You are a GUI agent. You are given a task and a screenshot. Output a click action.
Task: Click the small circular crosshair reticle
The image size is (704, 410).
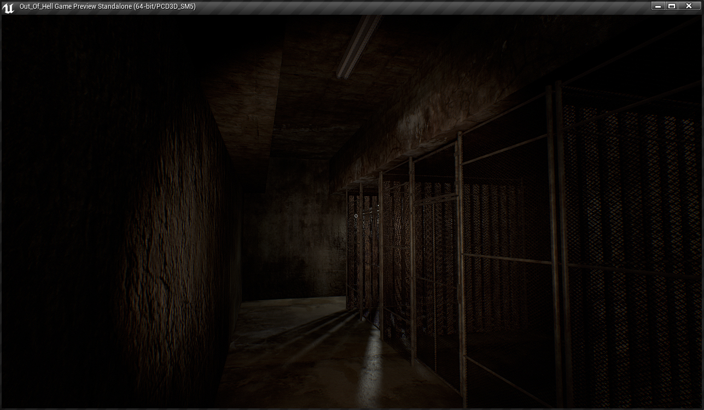pyautogui.click(x=356, y=216)
